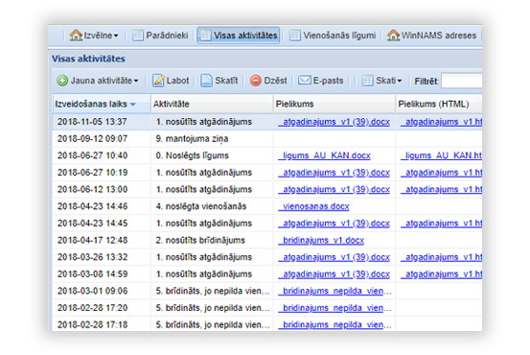
Task: Open atgadinajums_v1 (39).docx in 2018-03-08 14:59 row
Action: (334, 274)
